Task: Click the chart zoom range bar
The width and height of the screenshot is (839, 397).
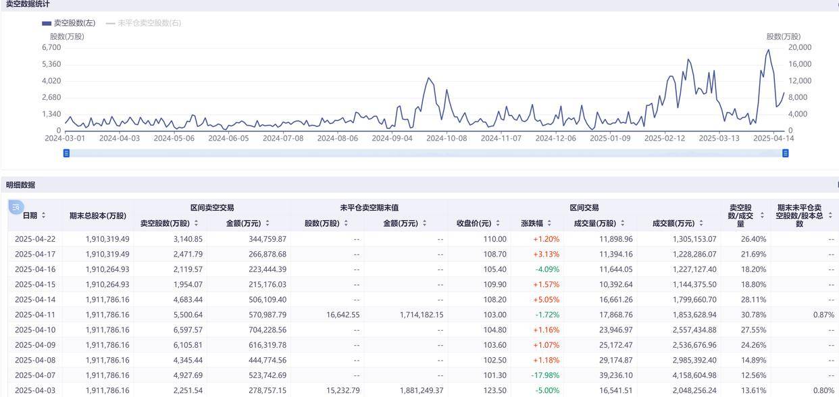Action: click(x=426, y=153)
